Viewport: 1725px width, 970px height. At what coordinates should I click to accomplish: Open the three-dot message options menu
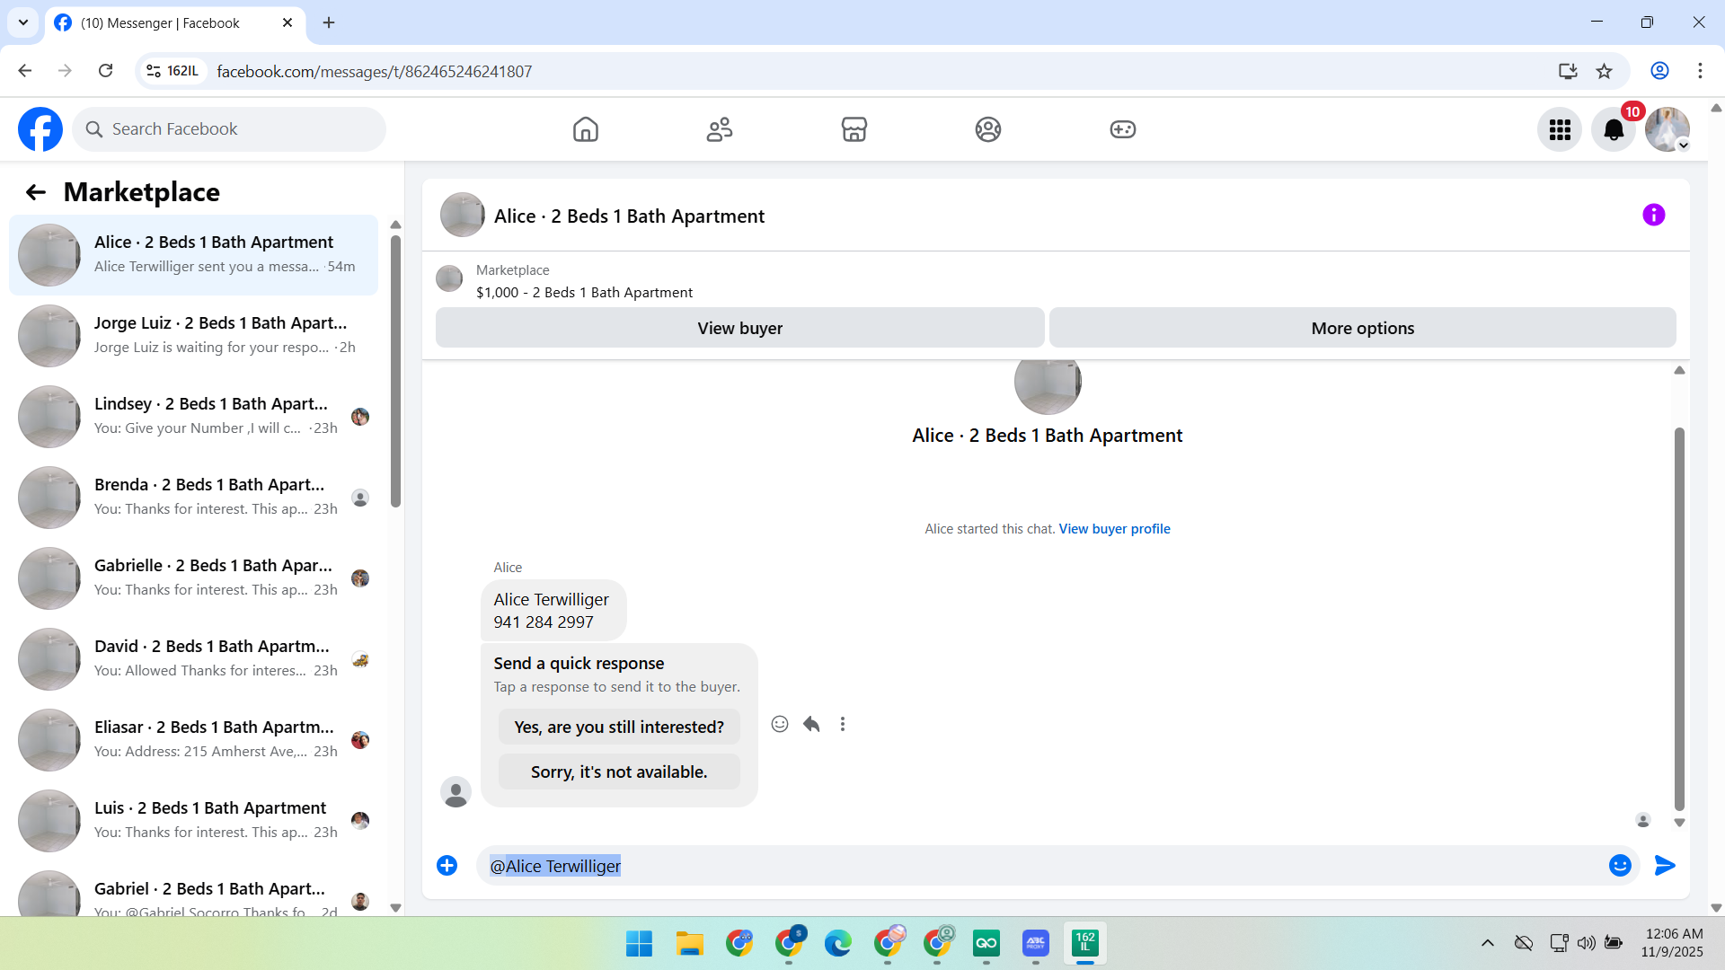[842, 724]
